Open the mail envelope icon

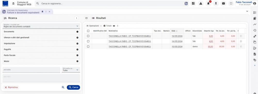click(x=223, y=3)
